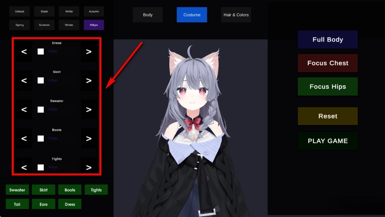Screen dimensions: 385x217
Task: Toggle the green Ears button
Action: tap(43, 204)
